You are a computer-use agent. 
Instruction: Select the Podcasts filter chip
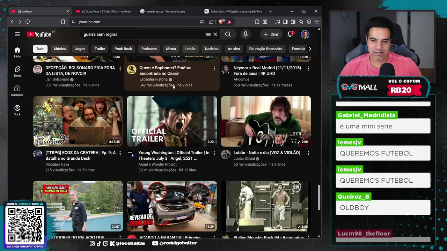tap(149, 49)
